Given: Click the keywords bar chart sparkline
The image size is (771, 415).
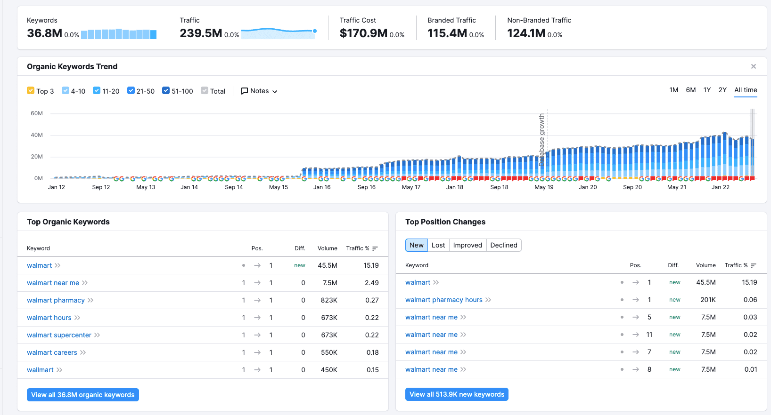Looking at the screenshot, I should (119, 34).
